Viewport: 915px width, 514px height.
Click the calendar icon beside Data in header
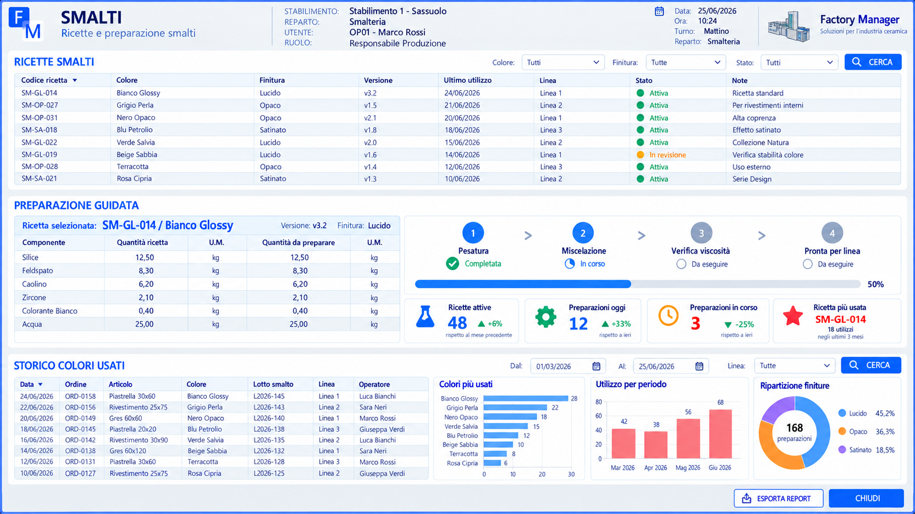coord(659,11)
